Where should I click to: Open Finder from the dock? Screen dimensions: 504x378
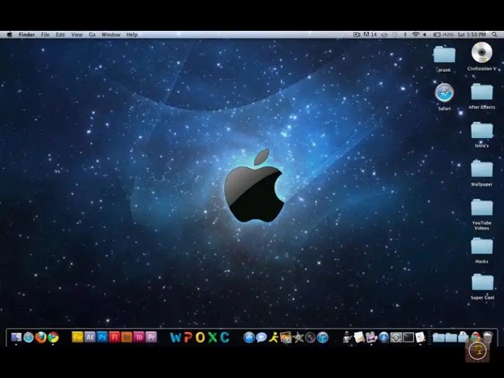point(16,337)
